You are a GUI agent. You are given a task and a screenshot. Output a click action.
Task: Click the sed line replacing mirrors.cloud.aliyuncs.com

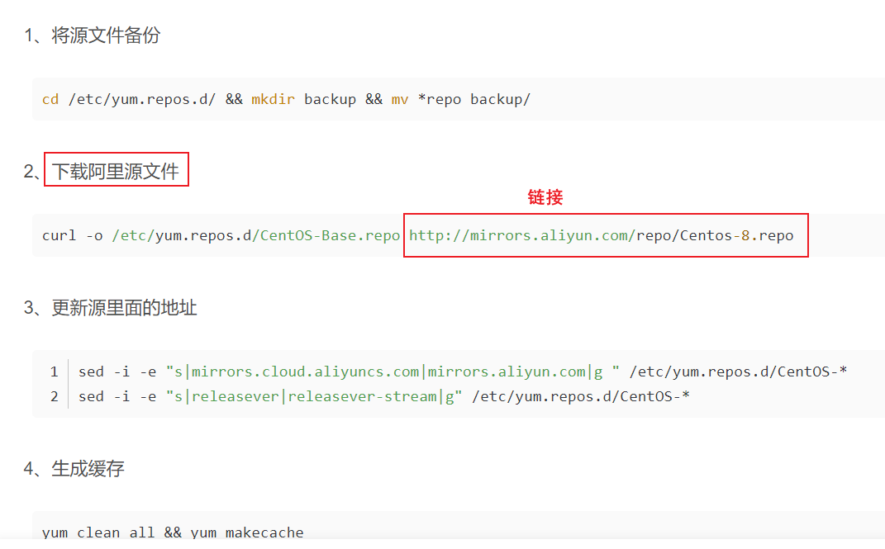tap(462, 372)
